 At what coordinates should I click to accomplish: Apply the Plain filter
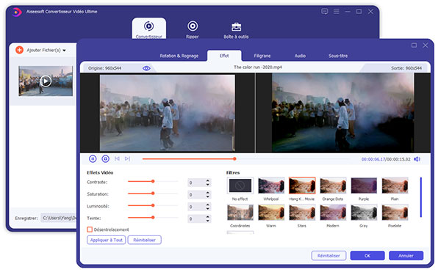[395, 185]
